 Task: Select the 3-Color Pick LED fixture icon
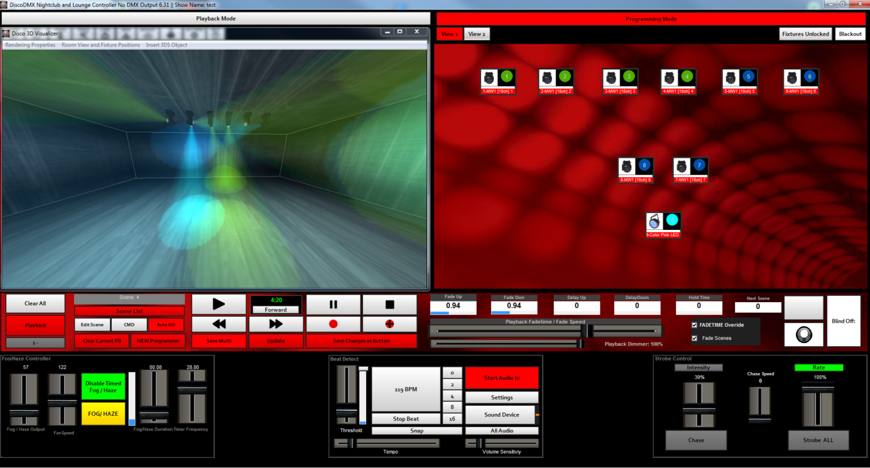pyautogui.click(x=663, y=224)
